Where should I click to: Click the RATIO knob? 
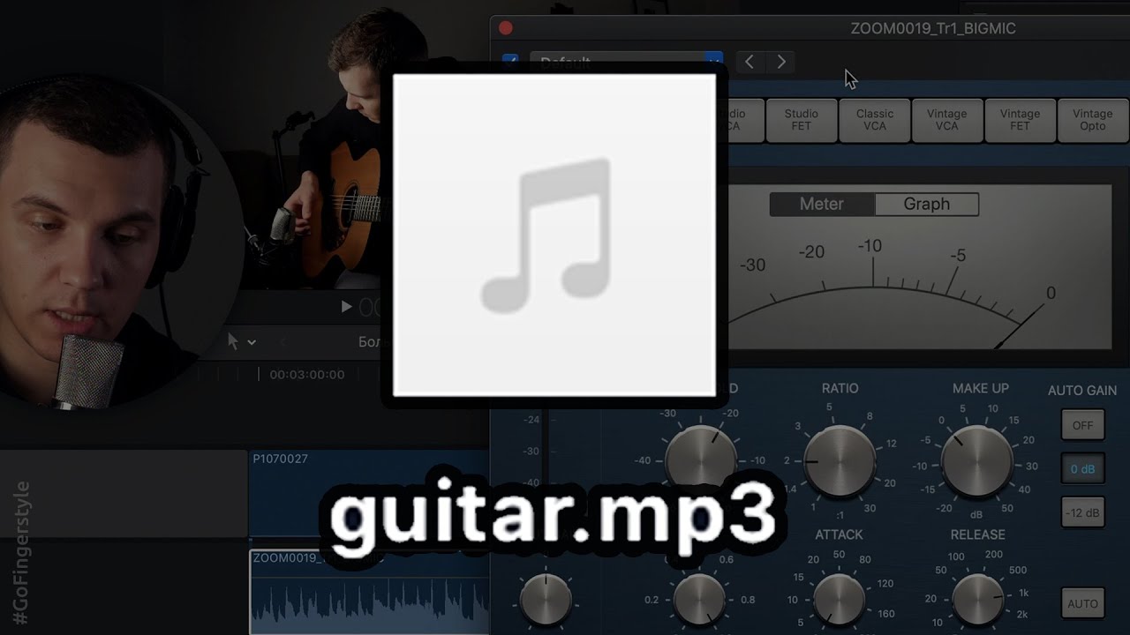point(840,461)
